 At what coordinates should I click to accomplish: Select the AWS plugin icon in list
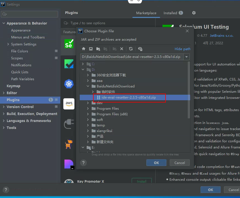(x=69, y=104)
